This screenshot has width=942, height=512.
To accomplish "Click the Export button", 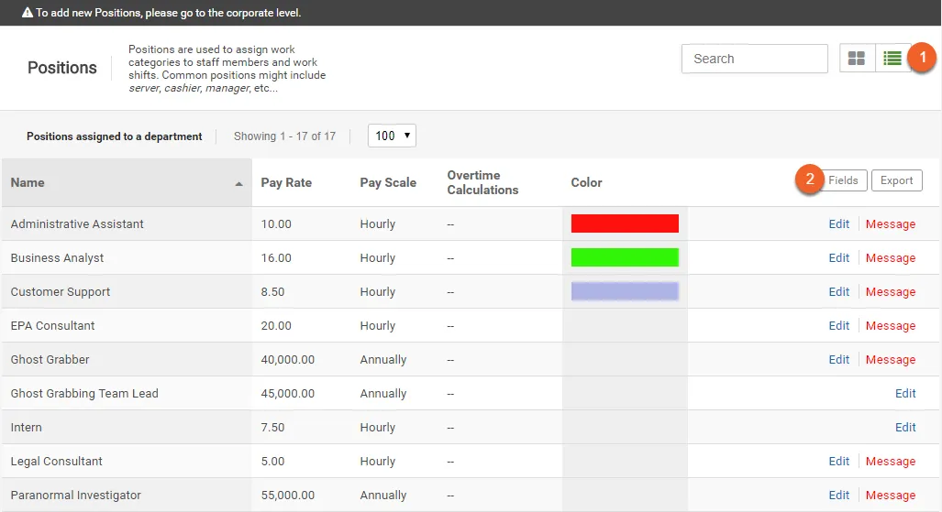I will click(896, 180).
